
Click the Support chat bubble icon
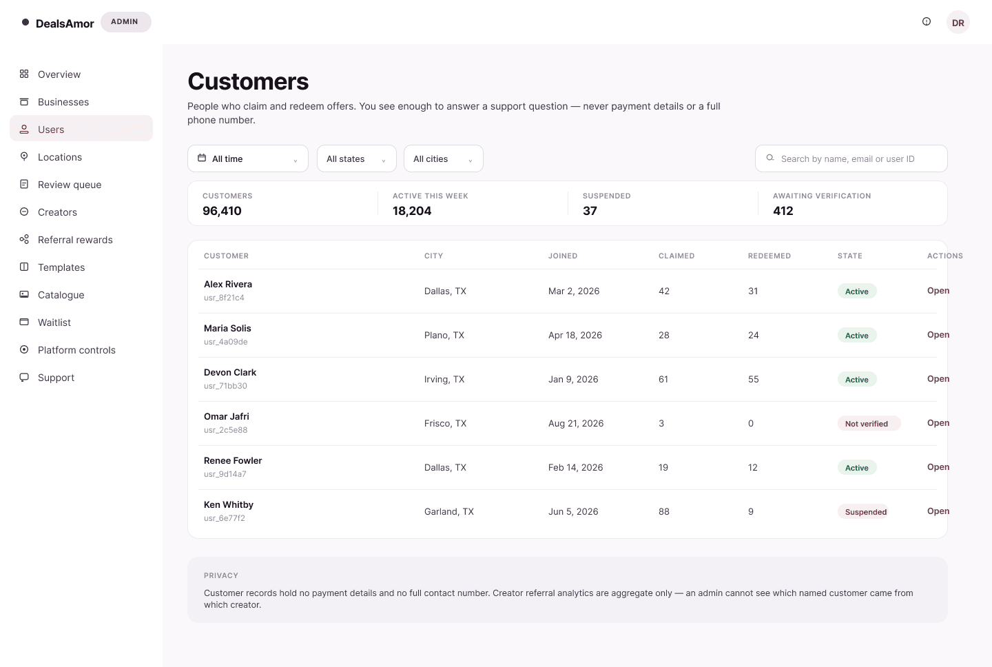pyautogui.click(x=24, y=377)
